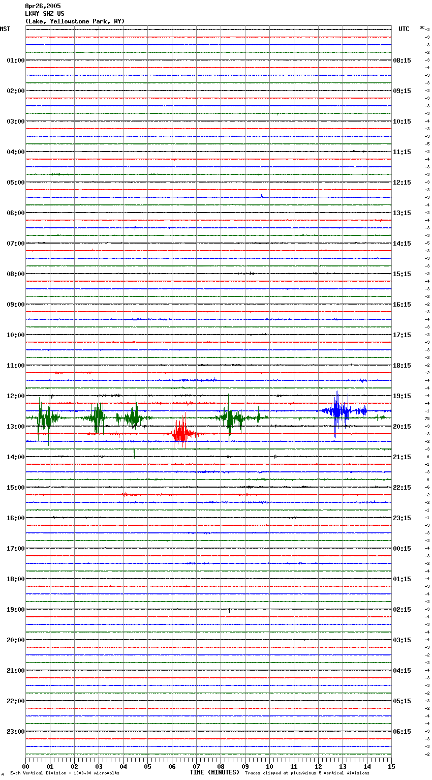Click the vertical division microvolts footer note
The image size is (432, 780).
65,773
